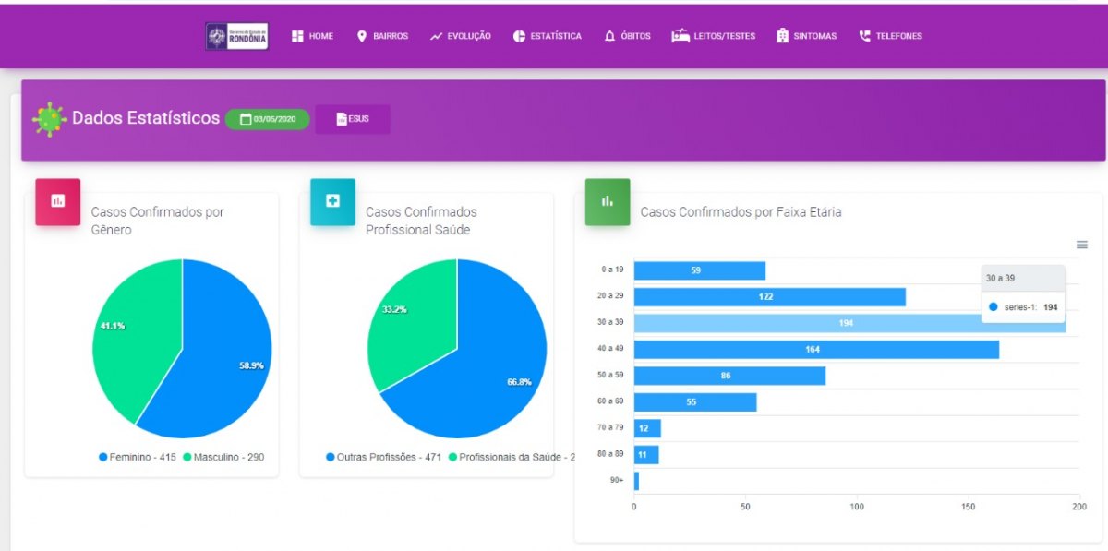The image size is (1108, 551).
Task: Click the teal health professional card icon
Action: (332, 201)
